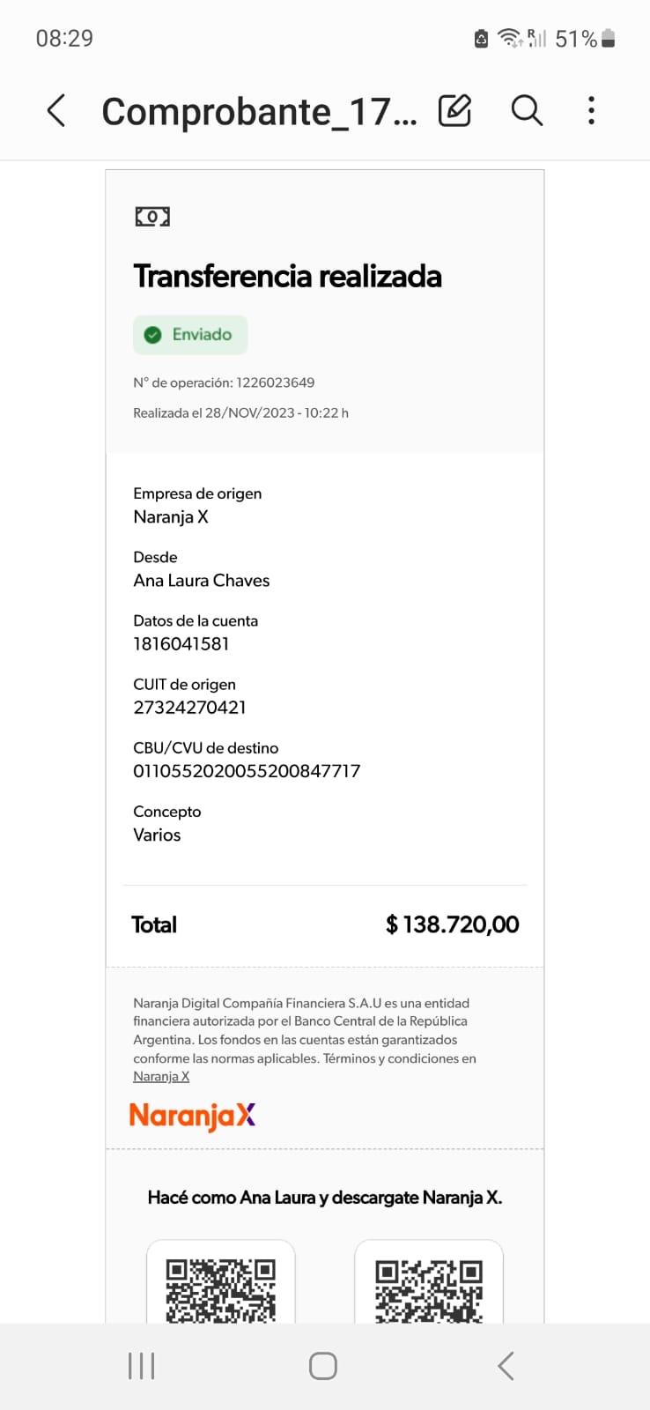Tap the total amount $ 138.720,00

tap(452, 924)
